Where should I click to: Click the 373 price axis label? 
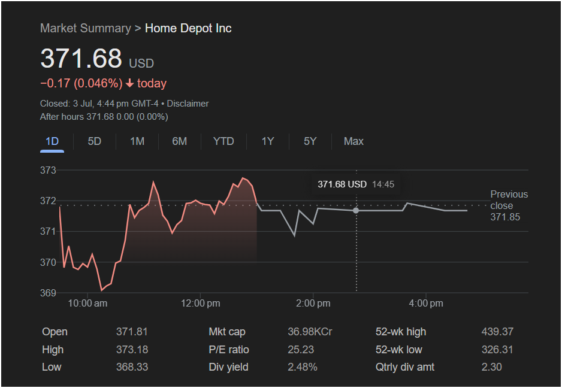tap(48, 170)
